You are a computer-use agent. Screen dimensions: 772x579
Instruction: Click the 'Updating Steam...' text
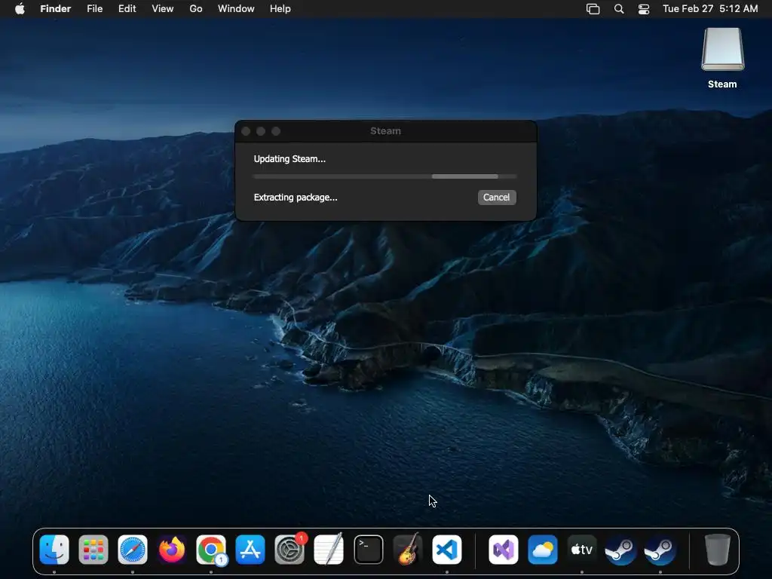click(x=289, y=159)
